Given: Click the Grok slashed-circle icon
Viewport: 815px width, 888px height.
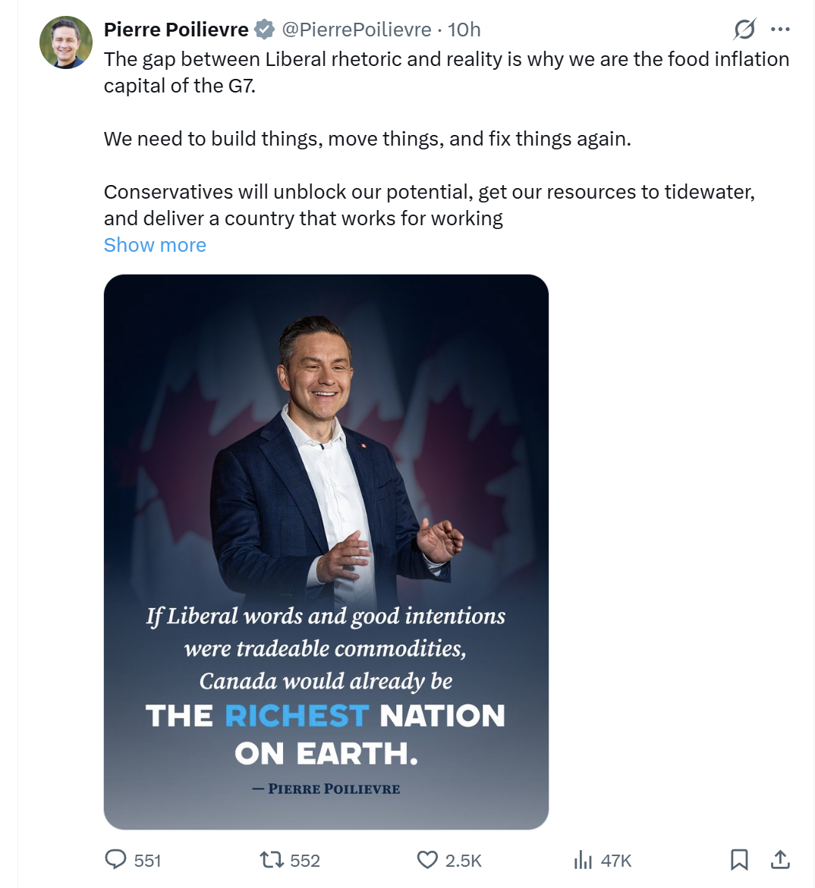Looking at the screenshot, I should coord(744,30).
